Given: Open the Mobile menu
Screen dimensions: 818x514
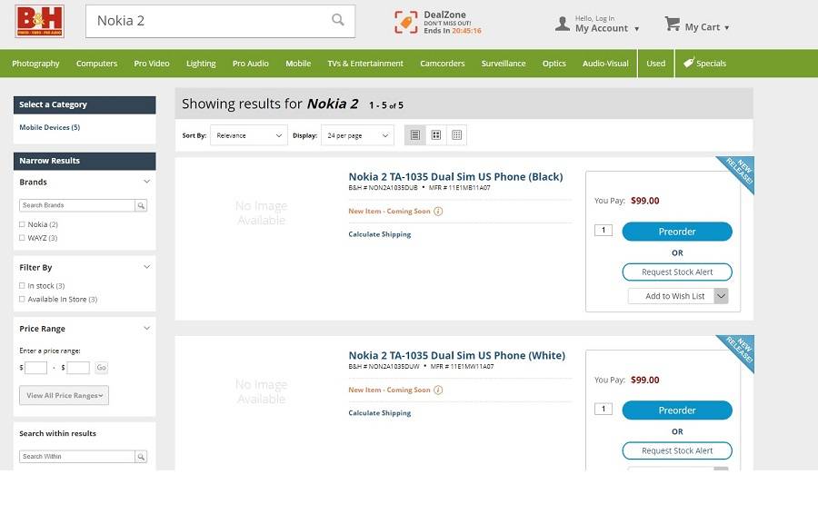Looking at the screenshot, I should tap(298, 64).
